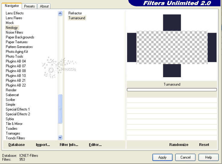Select the Plugins AB 08 category
The width and height of the screenshot is (222, 164).
[16, 71]
